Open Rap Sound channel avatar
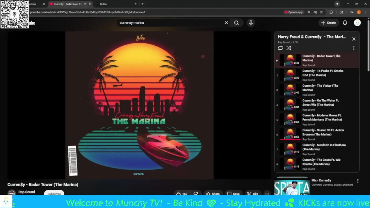The height and width of the screenshot is (208, 370). pyautogui.click(x=12, y=193)
